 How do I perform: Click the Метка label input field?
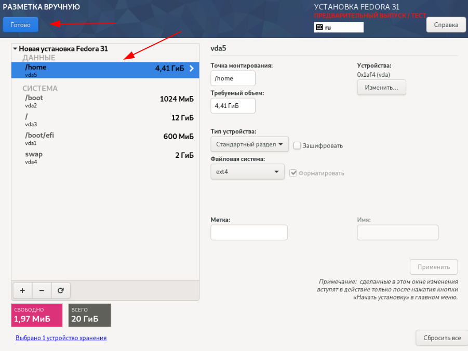click(x=248, y=232)
